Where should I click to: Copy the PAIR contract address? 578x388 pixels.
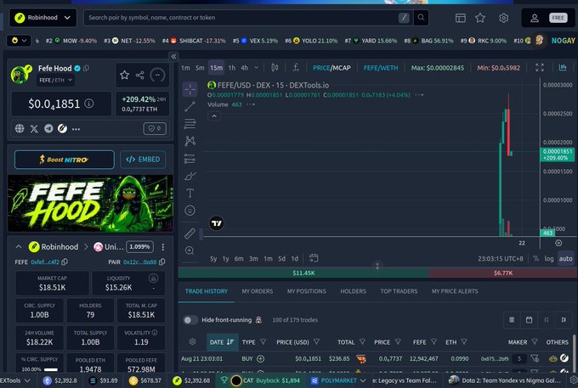coord(161,261)
